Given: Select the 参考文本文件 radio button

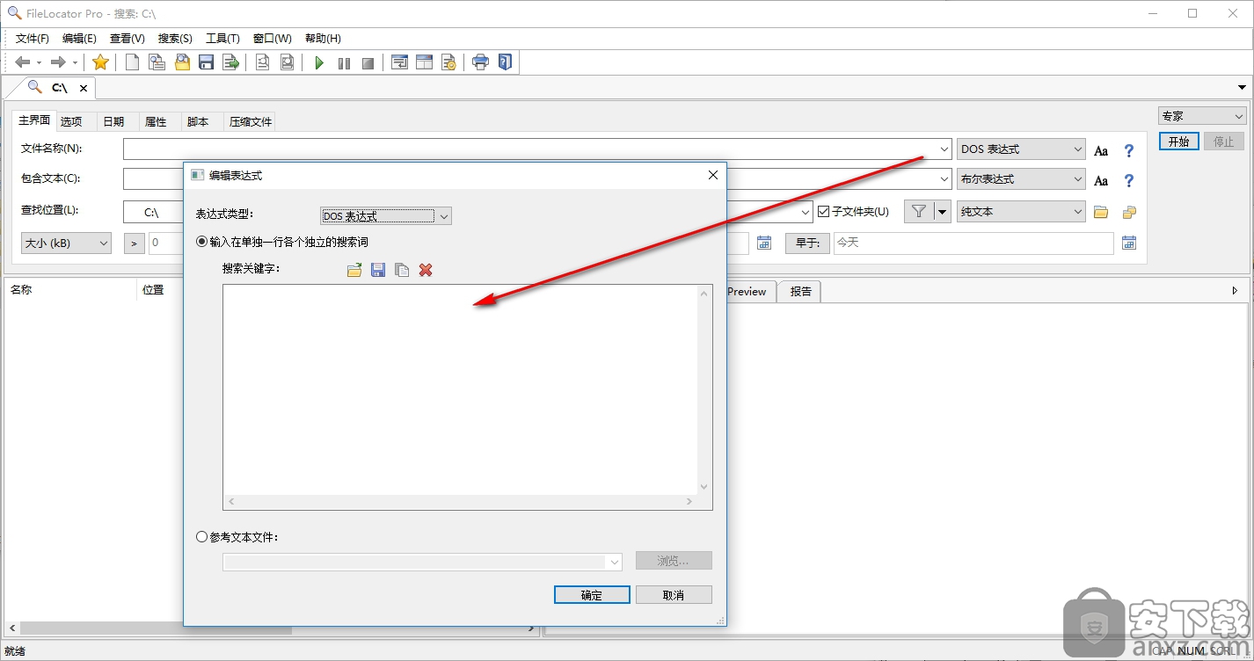Looking at the screenshot, I should (x=202, y=537).
